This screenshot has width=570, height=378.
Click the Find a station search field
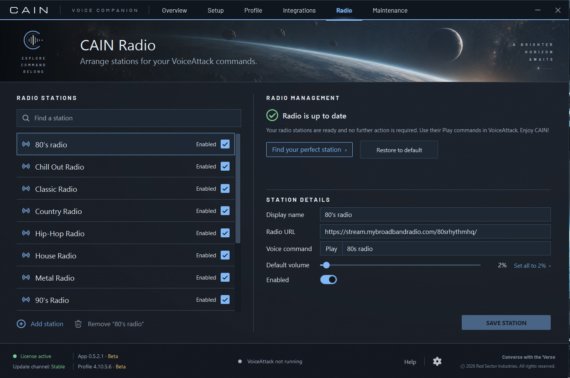[x=129, y=118]
